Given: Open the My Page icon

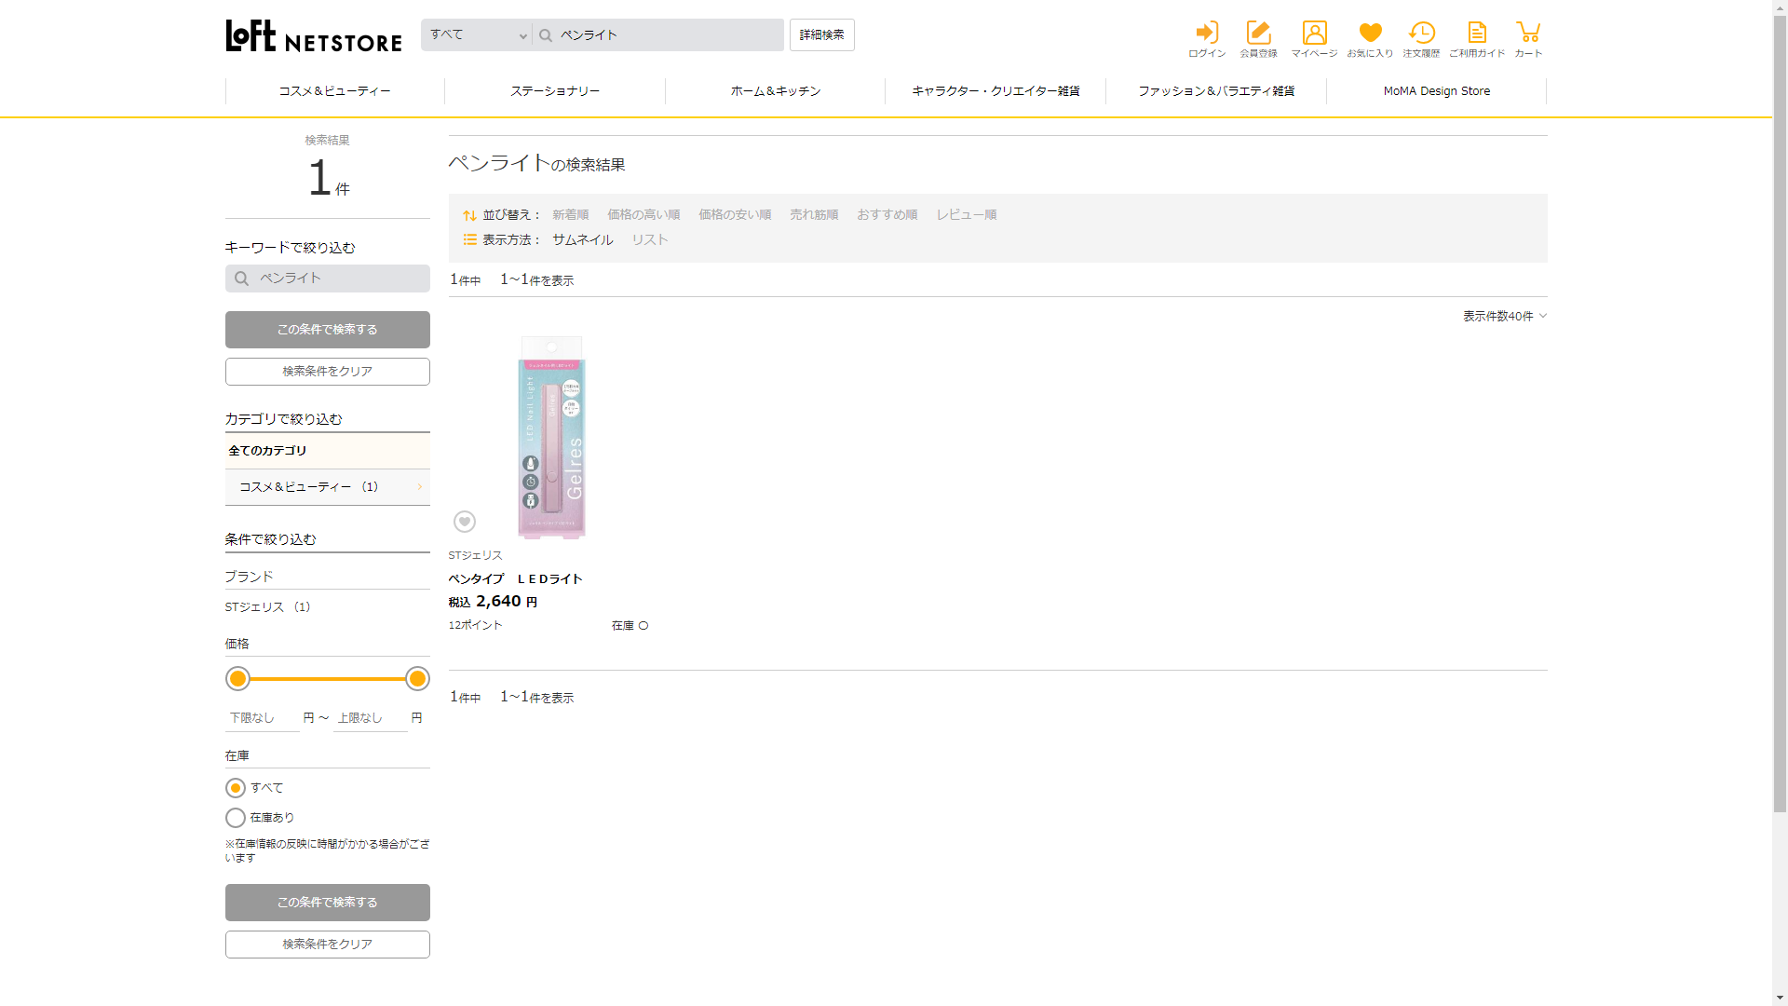Looking at the screenshot, I should click(1314, 34).
